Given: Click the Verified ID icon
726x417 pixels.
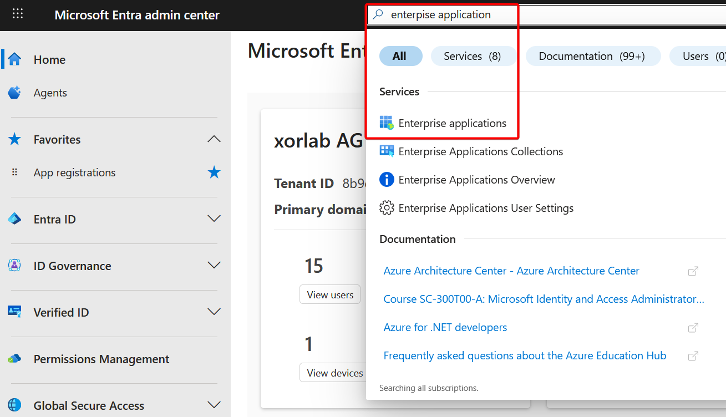Looking at the screenshot, I should pos(15,312).
